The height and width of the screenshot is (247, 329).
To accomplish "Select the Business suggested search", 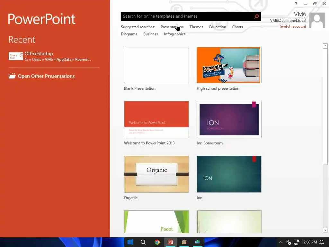I will (150, 34).
